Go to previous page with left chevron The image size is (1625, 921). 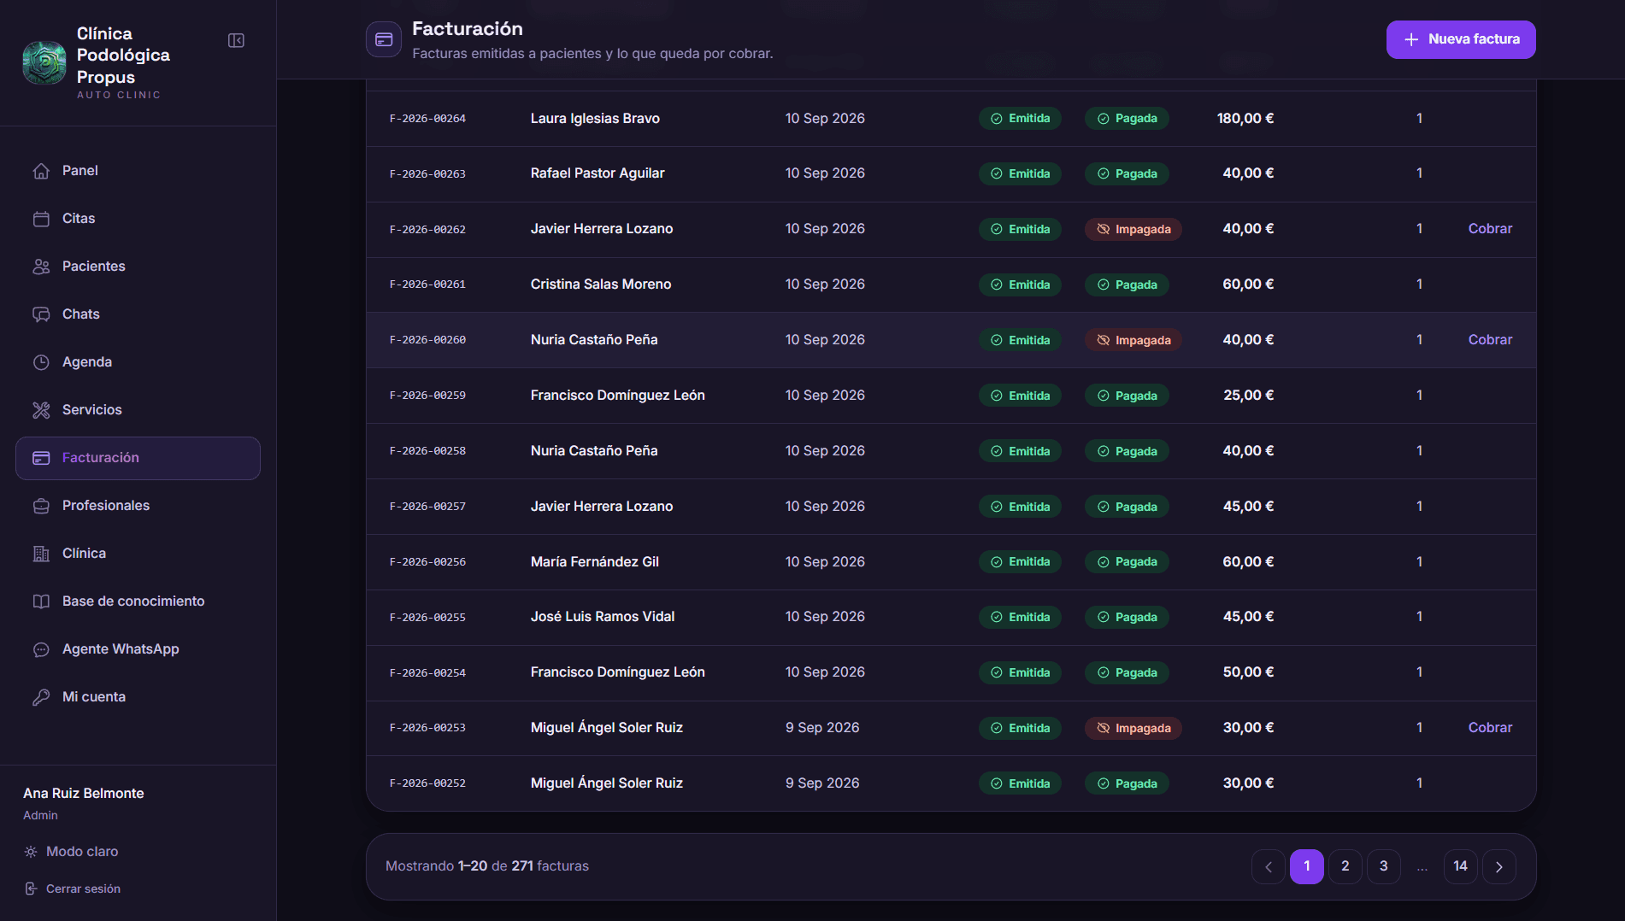tap(1269, 866)
